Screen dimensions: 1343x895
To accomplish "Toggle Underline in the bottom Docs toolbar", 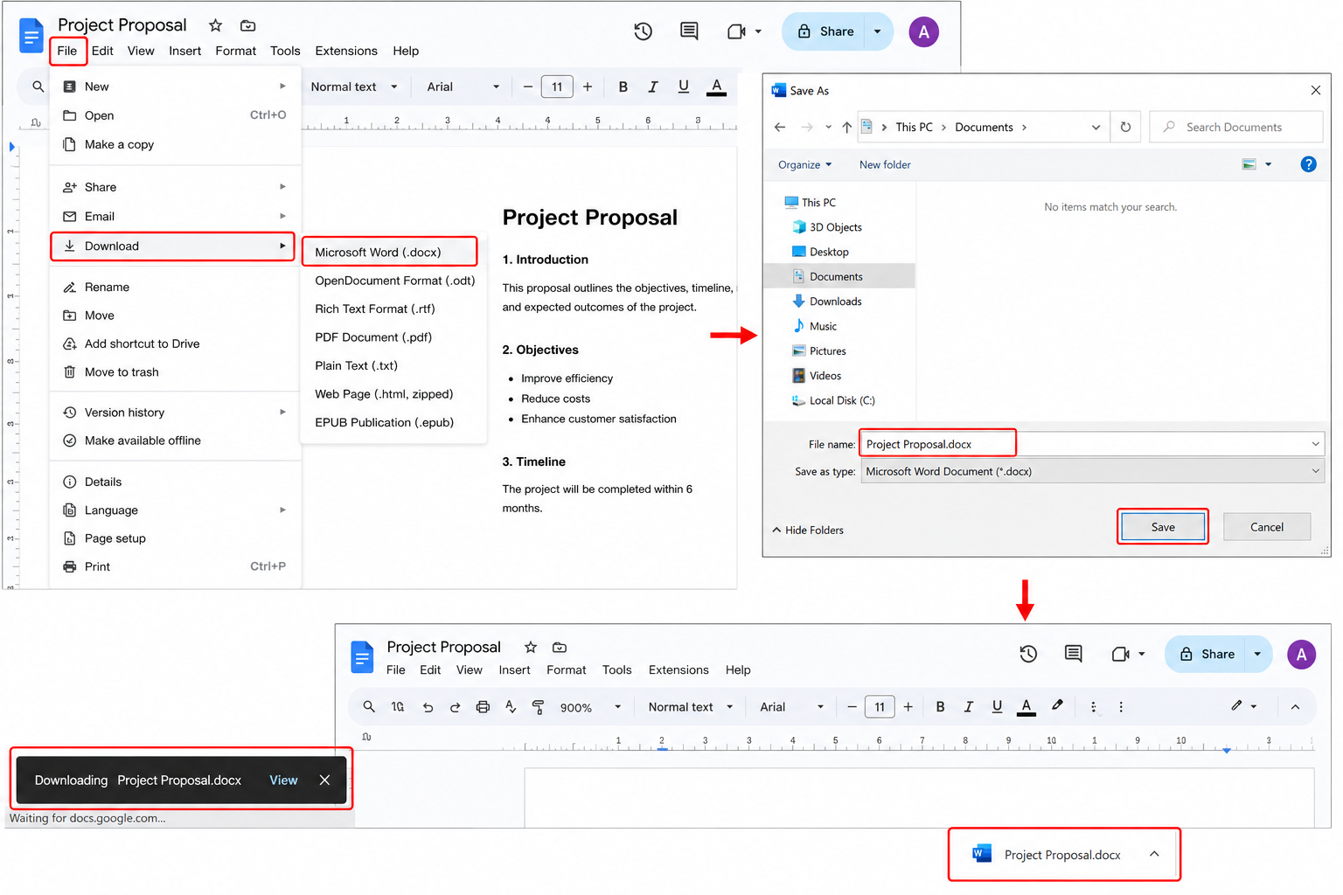I will coord(997,707).
